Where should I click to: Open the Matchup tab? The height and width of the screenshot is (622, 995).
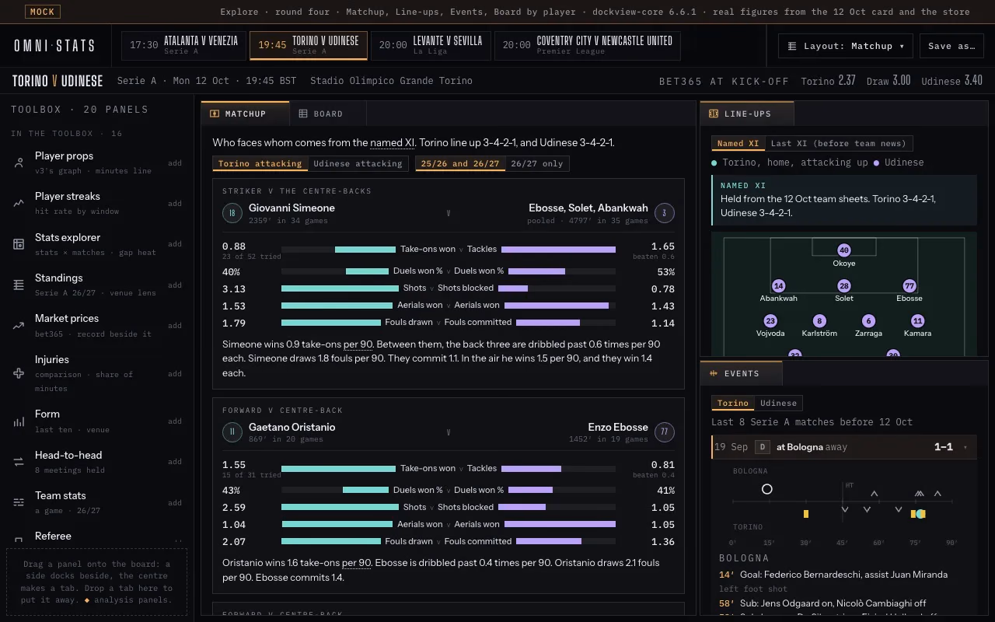245,114
